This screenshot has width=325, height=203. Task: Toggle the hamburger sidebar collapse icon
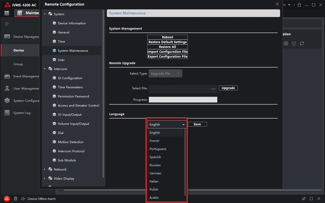7,24
